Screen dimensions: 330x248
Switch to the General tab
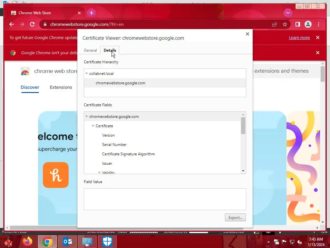coord(90,50)
